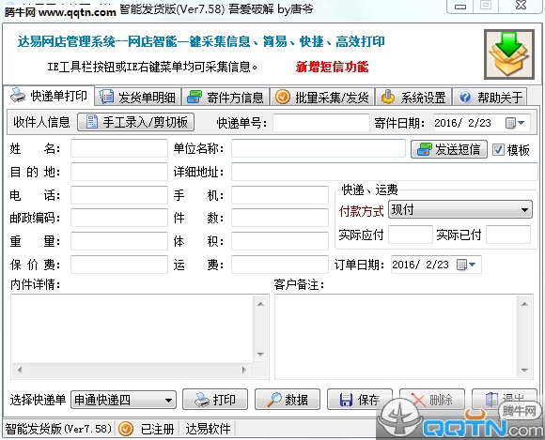Click into the 手机 input field
545x440 pixels.
click(x=280, y=195)
